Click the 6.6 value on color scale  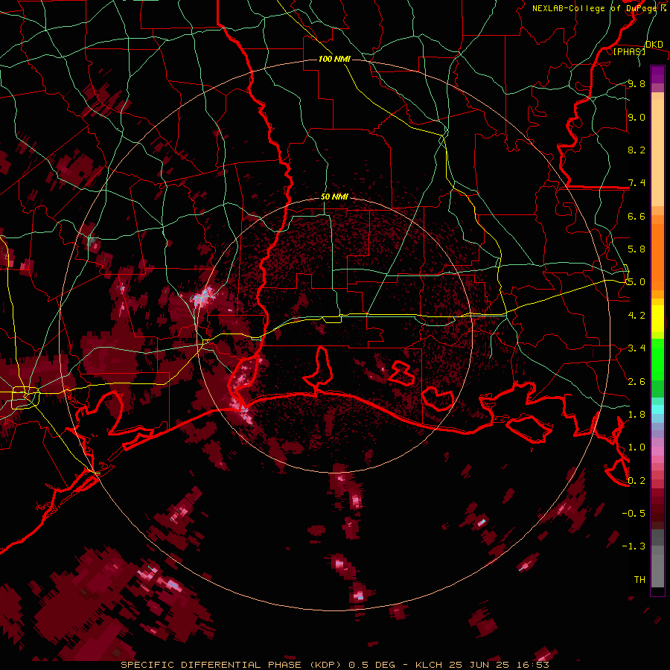pos(636,216)
